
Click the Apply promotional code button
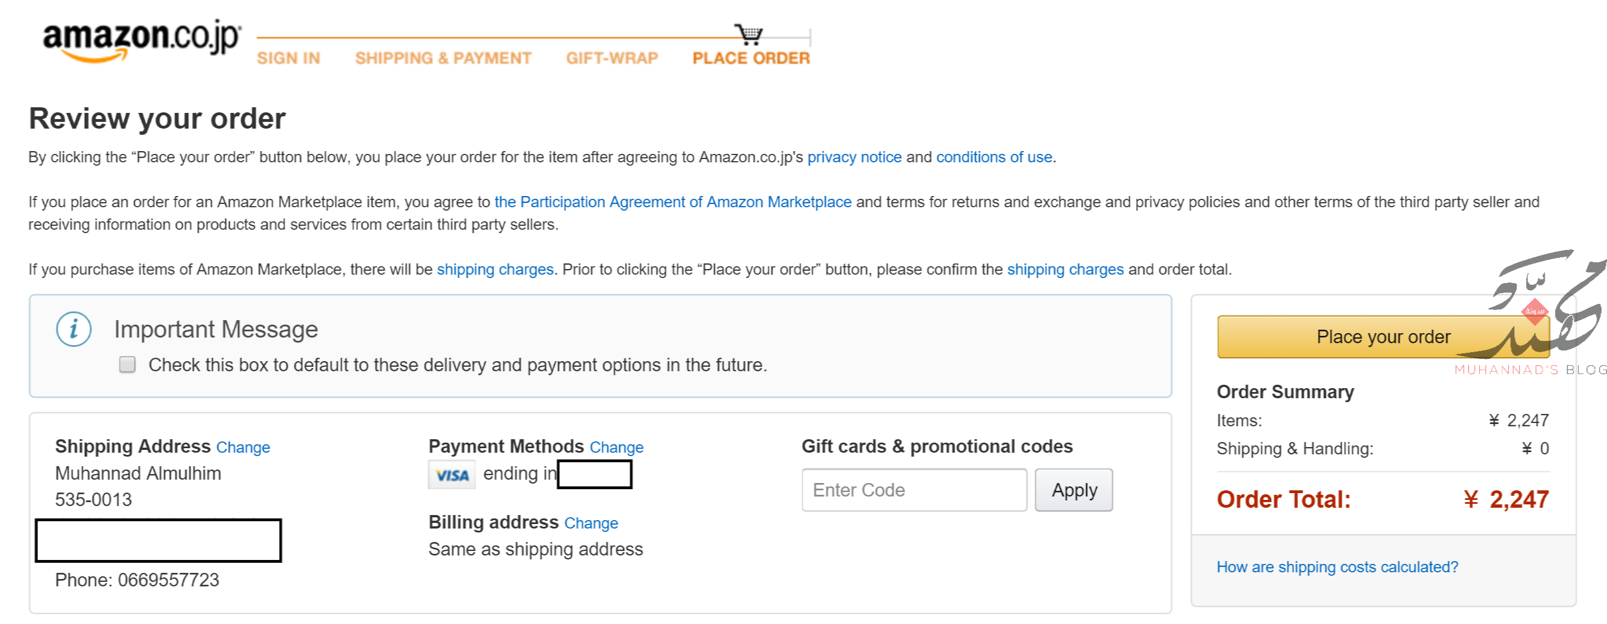coord(1074,490)
